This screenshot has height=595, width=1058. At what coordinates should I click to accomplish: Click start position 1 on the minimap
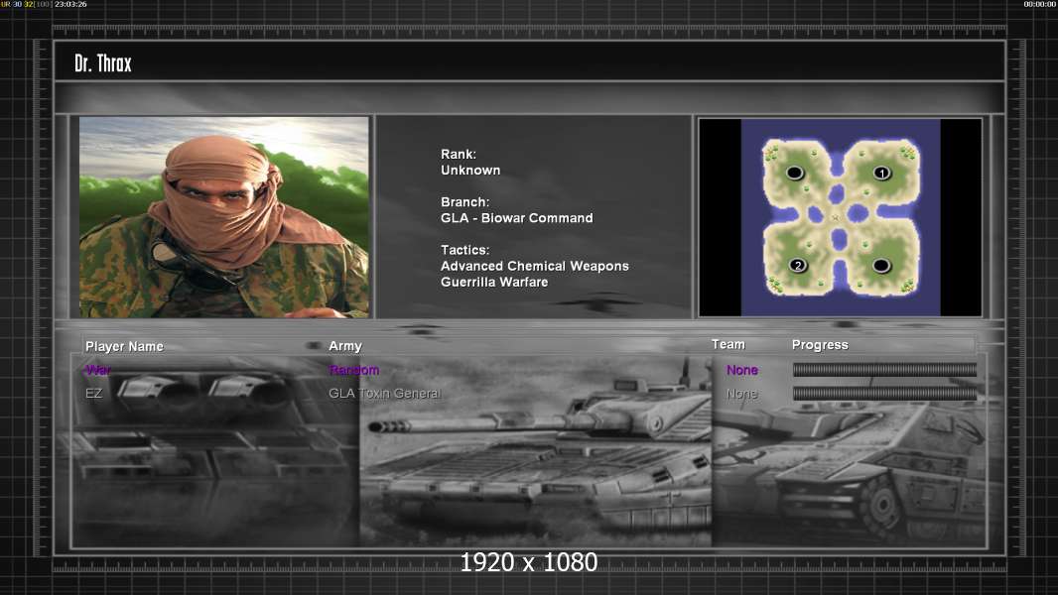point(881,173)
